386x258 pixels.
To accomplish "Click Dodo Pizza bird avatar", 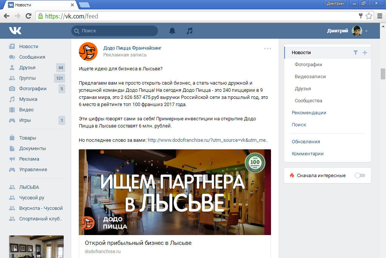I will (88, 52).
